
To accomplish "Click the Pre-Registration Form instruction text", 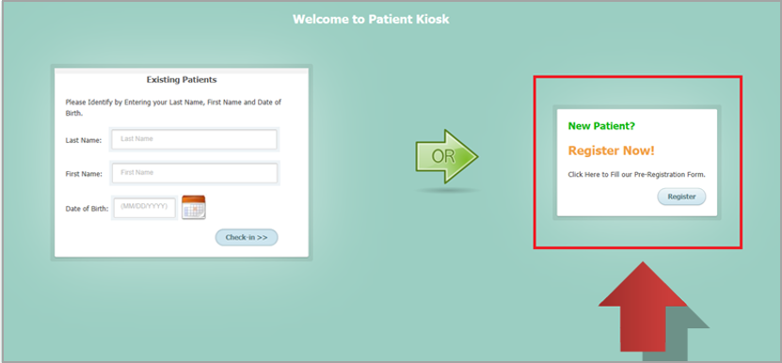I will [637, 175].
